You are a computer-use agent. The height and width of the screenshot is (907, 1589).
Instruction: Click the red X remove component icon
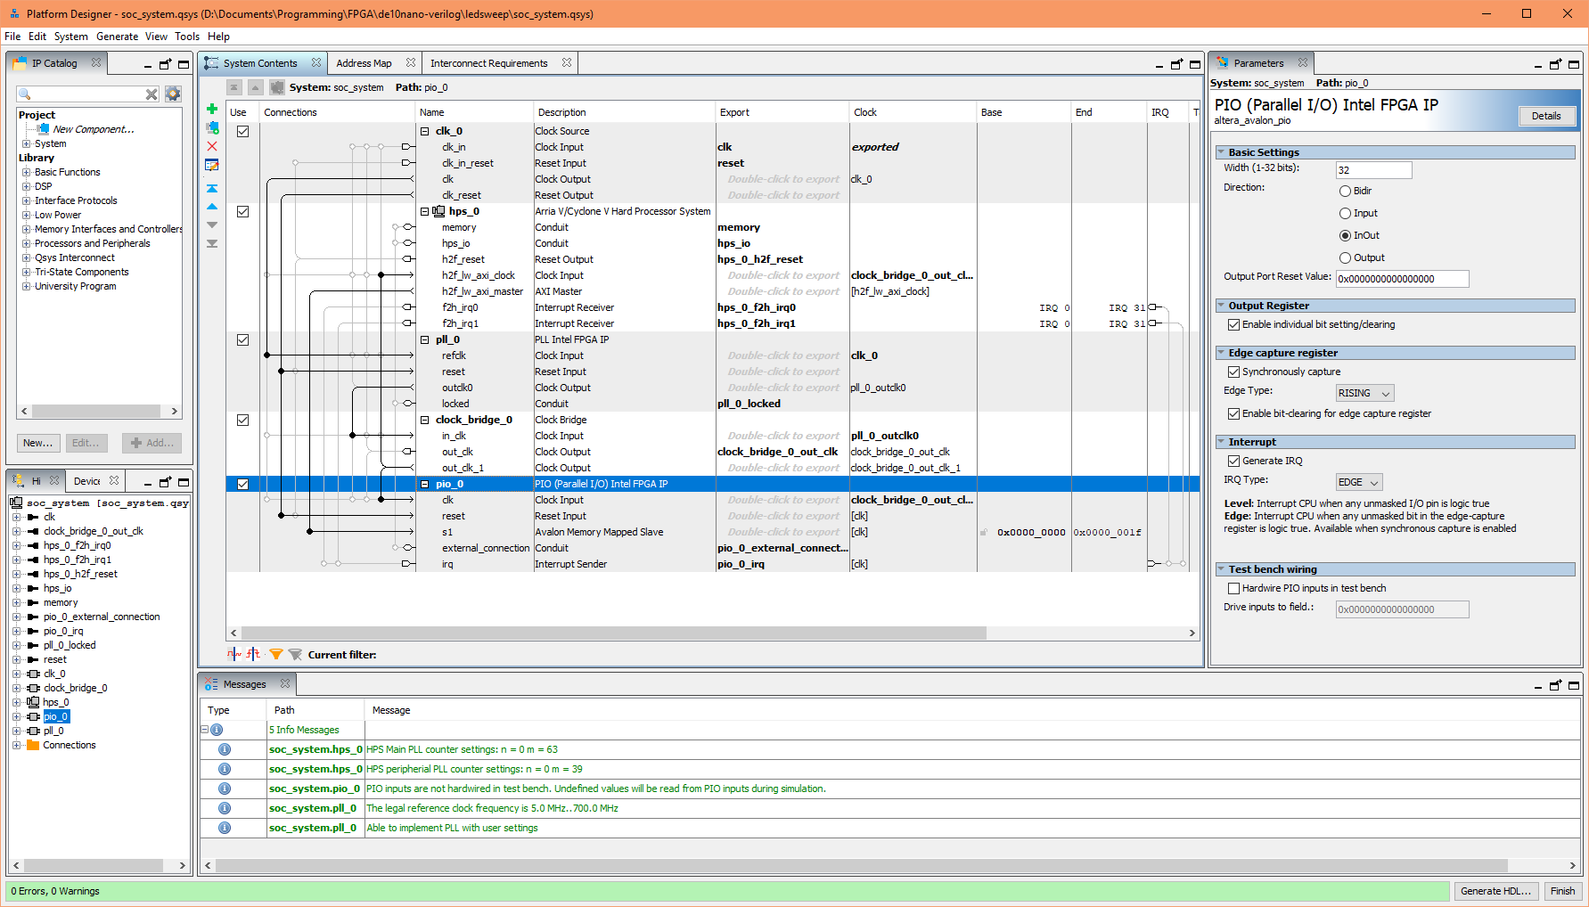[x=212, y=146]
